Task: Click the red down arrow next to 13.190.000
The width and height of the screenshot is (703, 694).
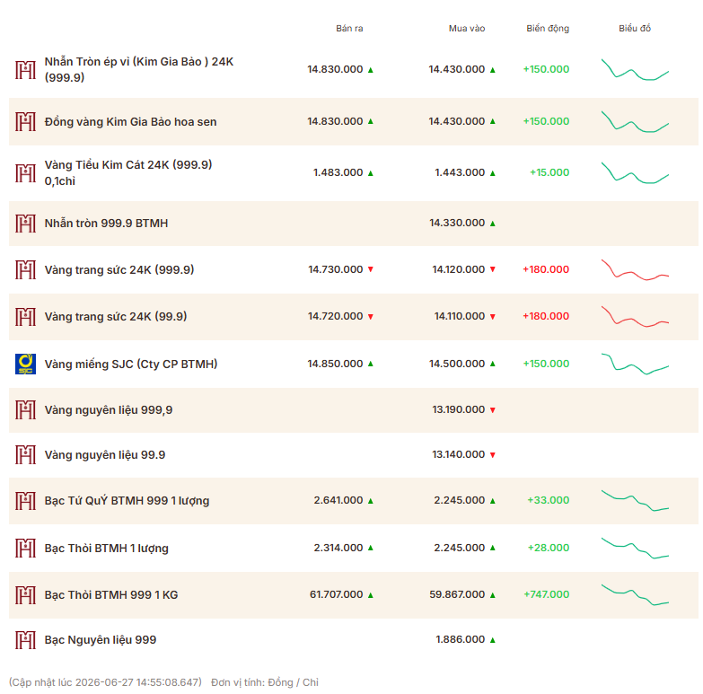Action: [x=492, y=409]
